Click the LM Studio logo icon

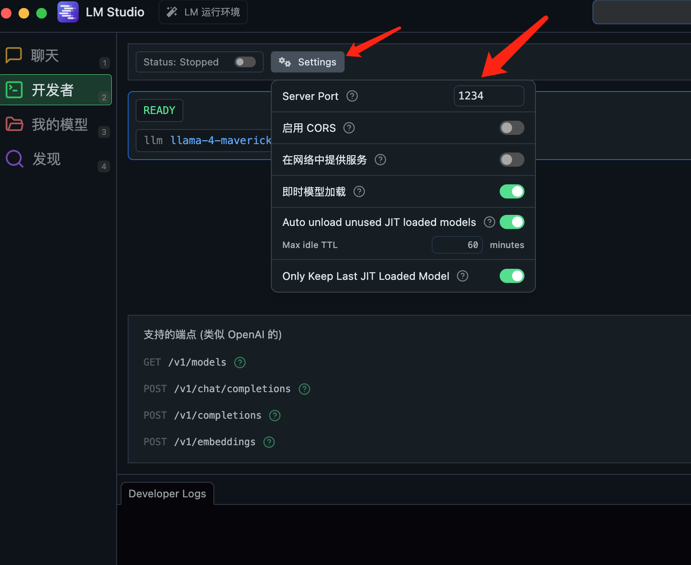[68, 12]
